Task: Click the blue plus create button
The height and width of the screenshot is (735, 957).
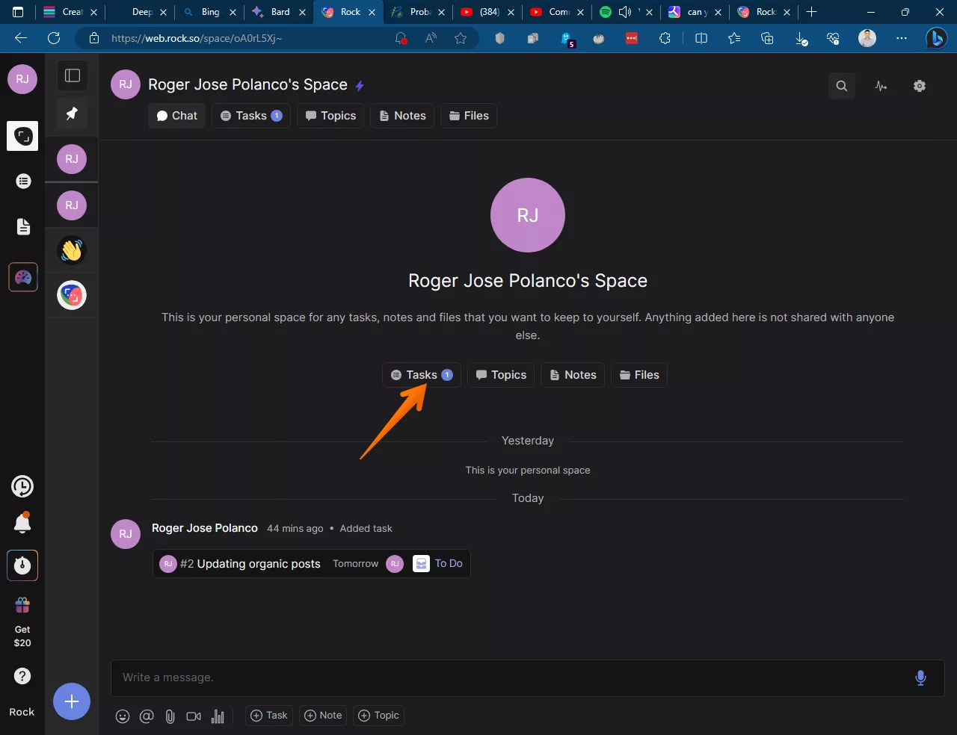Action: [x=72, y=701]
